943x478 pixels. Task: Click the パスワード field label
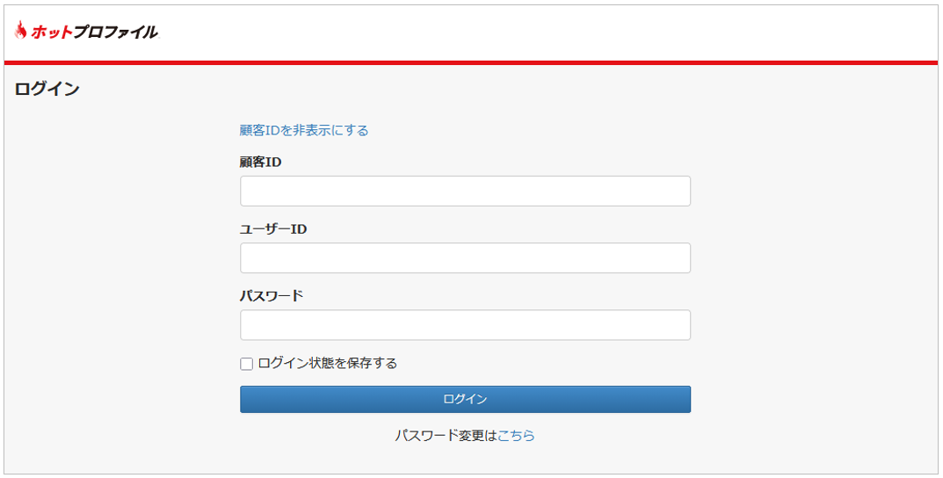click(x=272, y=295)
